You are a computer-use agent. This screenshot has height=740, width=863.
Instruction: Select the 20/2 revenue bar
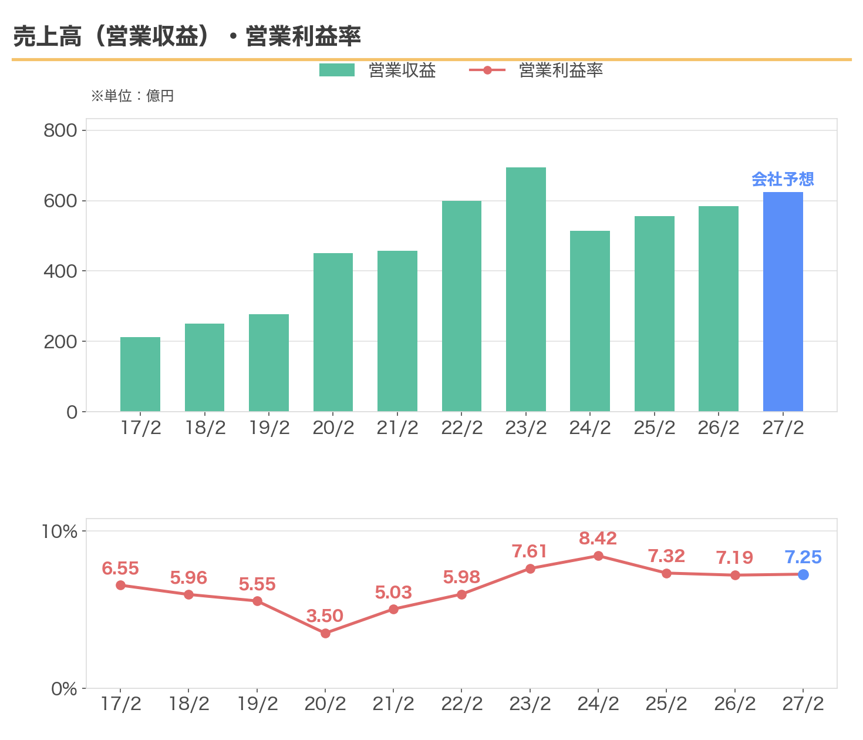pos(333,332)
